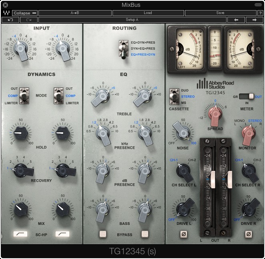The image size is (265, 259).
Task: Open the Load preset menu
Action: click(x=148, y=13)
